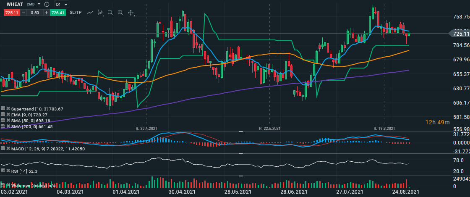Click the zoom in magnifier icon
The image size is (470, 197).
(120, 13)
